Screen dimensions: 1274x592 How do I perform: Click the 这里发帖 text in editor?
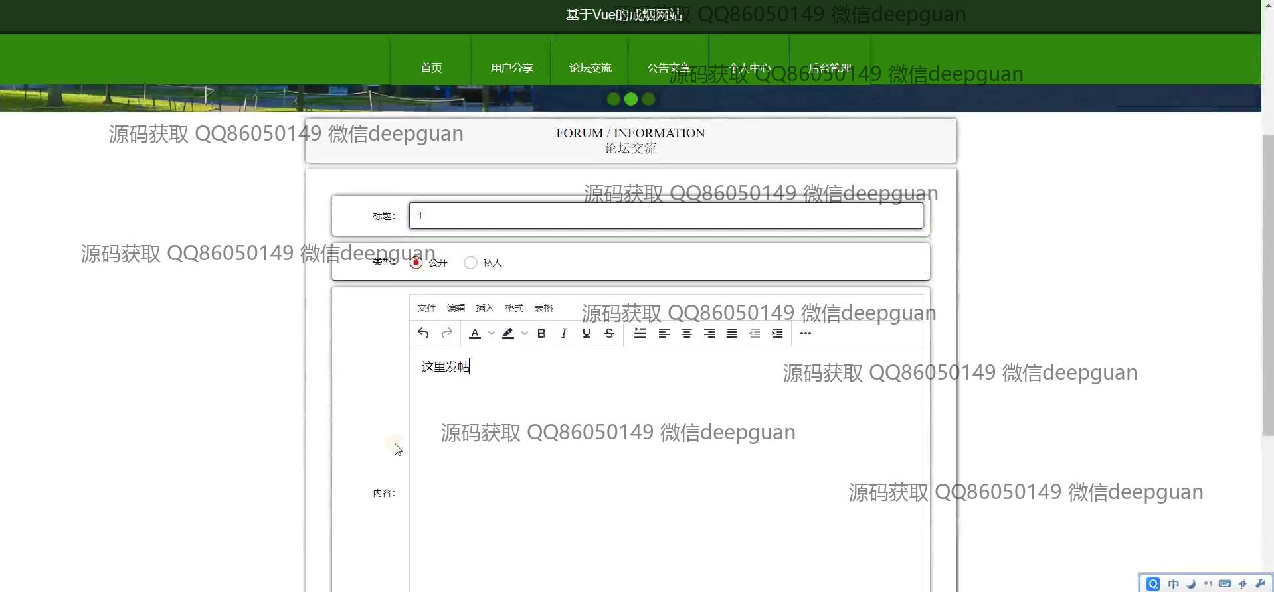446,367
